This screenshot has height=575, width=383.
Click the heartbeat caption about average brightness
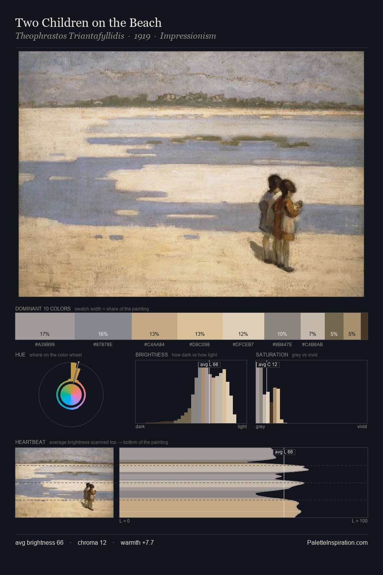pyautogui.click(x=109, y=442)
